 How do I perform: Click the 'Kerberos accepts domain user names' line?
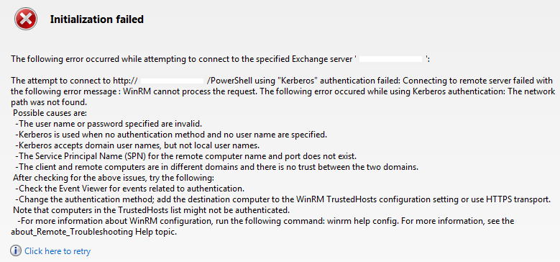click(x=137, y=146)
